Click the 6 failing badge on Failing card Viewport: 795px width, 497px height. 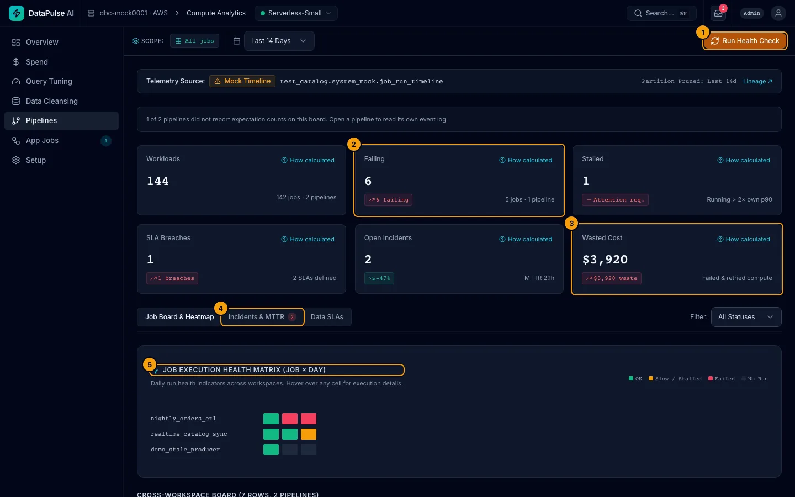[388, 200]
